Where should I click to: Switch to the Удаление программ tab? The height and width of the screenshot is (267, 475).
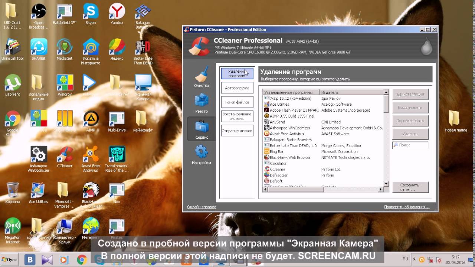237,73
